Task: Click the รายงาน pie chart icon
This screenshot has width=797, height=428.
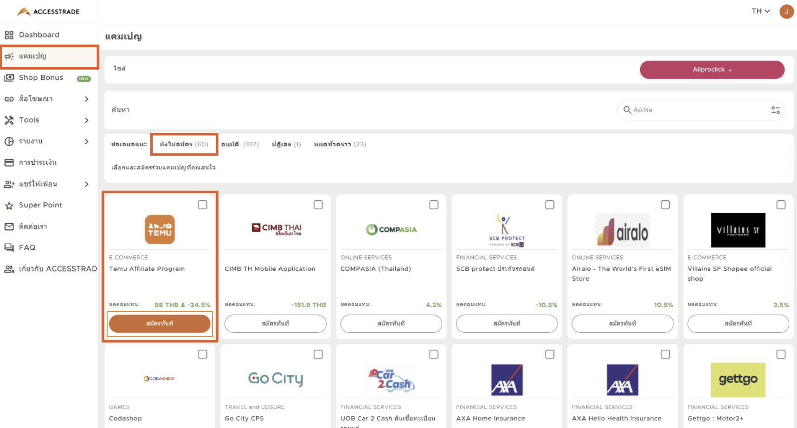Action: (9, 142)
